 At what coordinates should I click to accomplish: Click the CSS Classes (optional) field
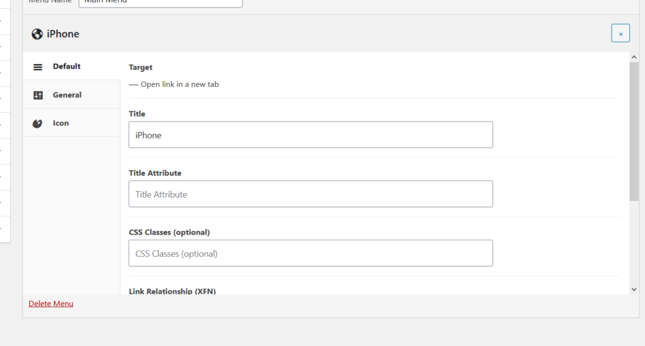[x=311, y=253]
